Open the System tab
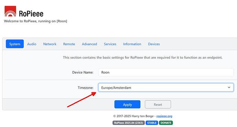The image size is (237, 127). coord(15,44)
